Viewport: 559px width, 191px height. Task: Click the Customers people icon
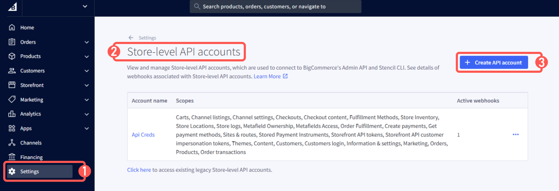point(12,71)
